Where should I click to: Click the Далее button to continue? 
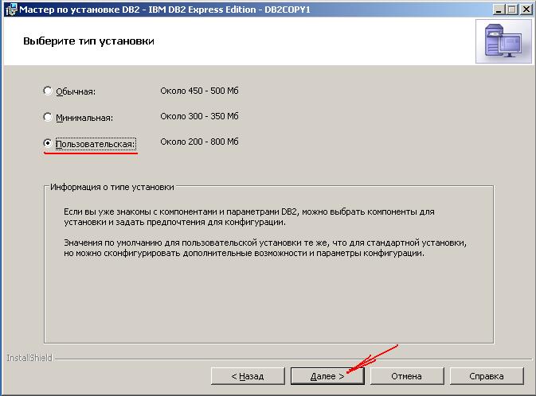327,376
